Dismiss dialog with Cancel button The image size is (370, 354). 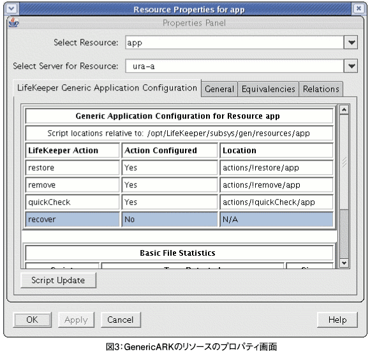tap(121, 320)
